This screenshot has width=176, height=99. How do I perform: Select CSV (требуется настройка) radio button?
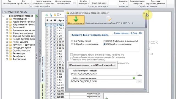105,44
